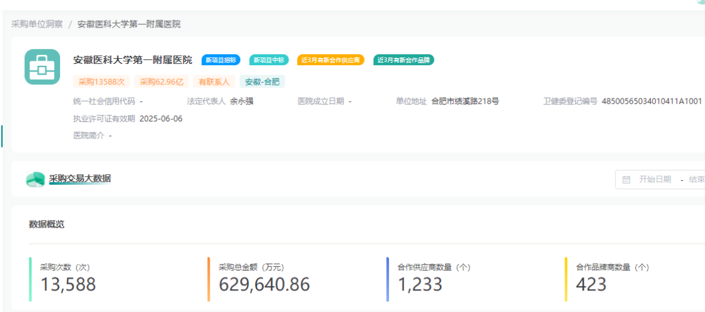The image size is (705, 312).
Task: Select address text 合肥市绩溪路218号
Action: (465, 101)
